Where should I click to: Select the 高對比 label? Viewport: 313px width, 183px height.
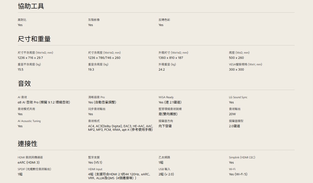pyautogui.click(x=22, y=20)
